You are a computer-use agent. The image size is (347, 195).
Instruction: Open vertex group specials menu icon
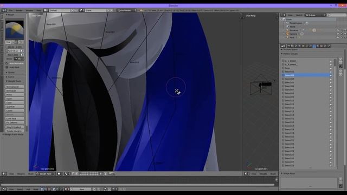tap(340, 66)
